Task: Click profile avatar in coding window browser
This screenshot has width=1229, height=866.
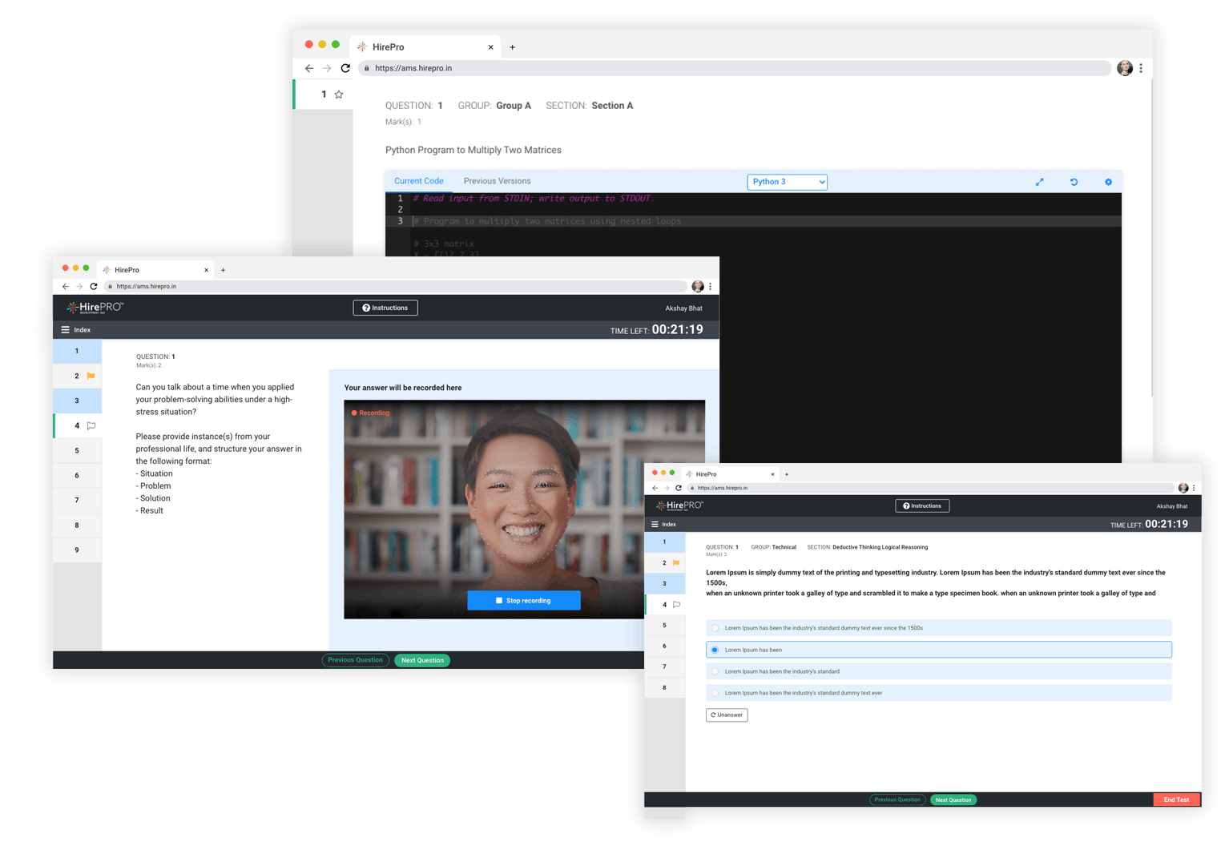Action: (x=1125, y=68)
